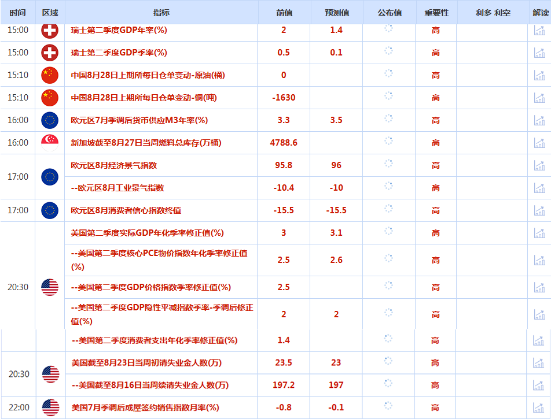This screenshot has height=419, width=551.
Task: Open chart icon for 欧元区货币供应M3年率 row
Action: (x=539, y=120)
